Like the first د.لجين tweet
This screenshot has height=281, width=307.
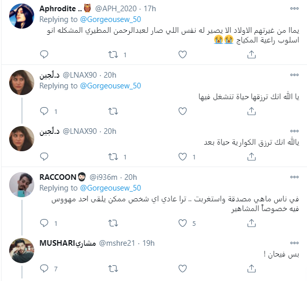pos(182,111)
